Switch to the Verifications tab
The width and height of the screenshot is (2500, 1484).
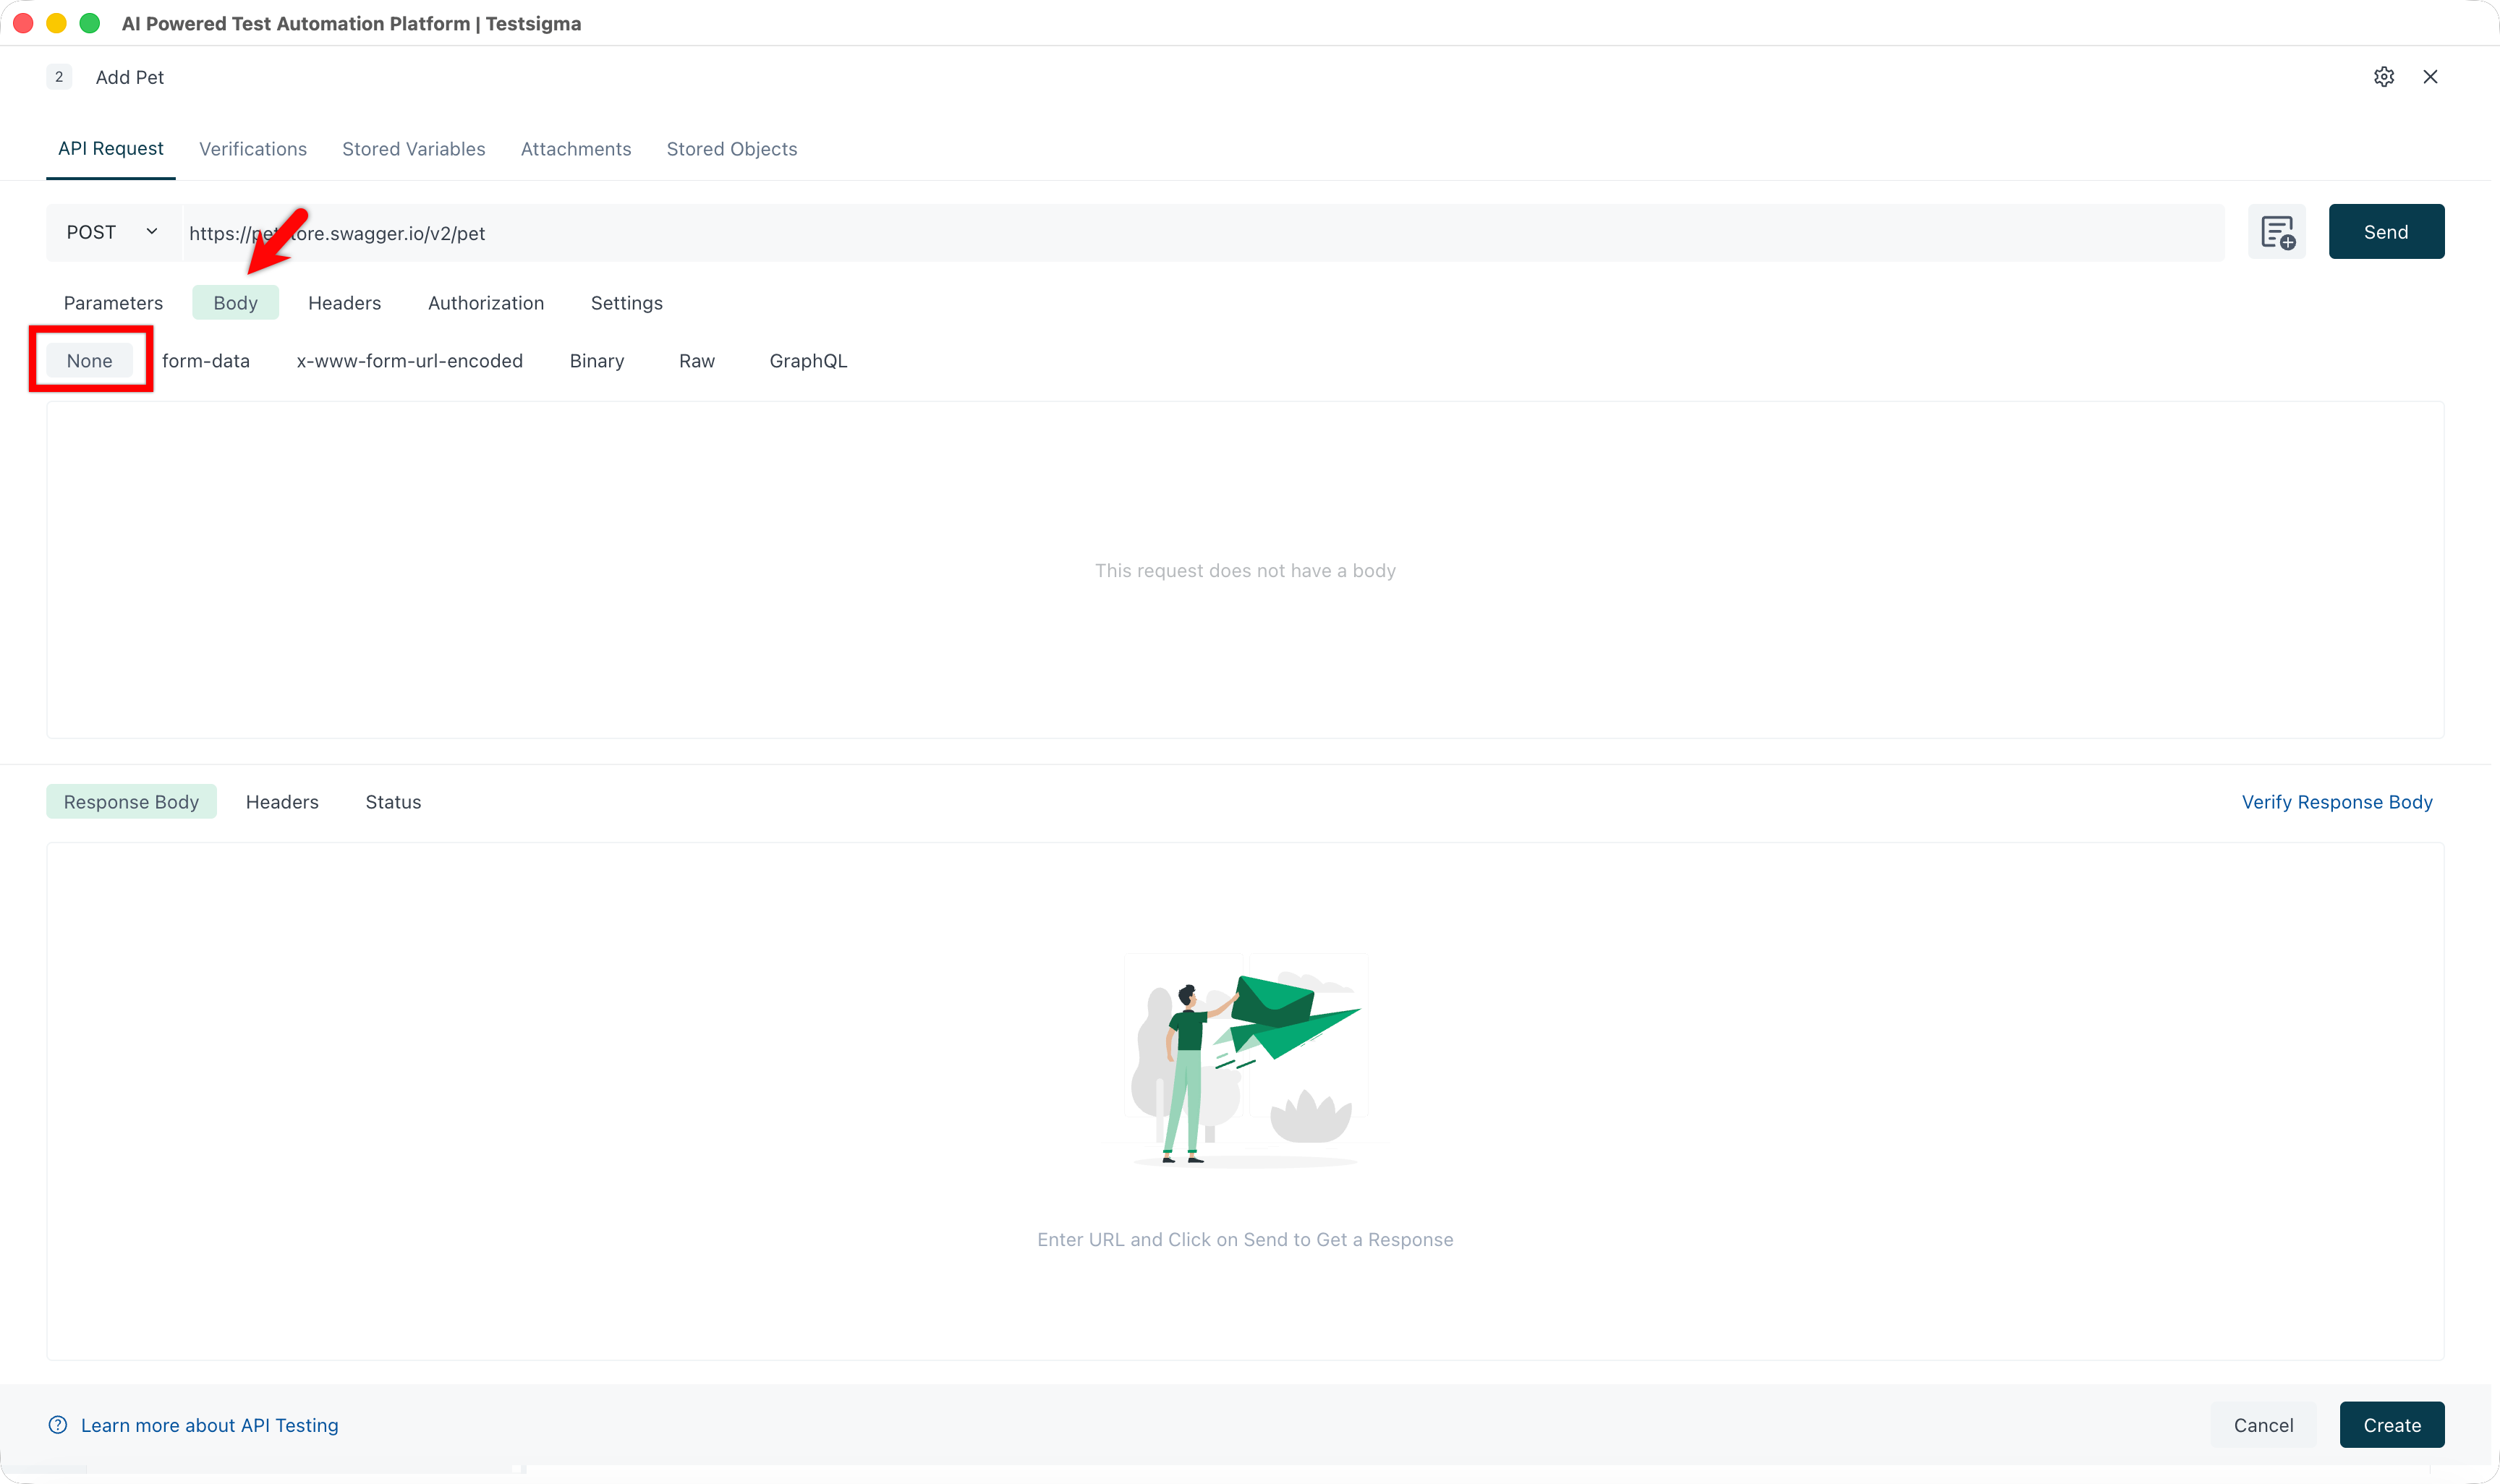point(253,149)
